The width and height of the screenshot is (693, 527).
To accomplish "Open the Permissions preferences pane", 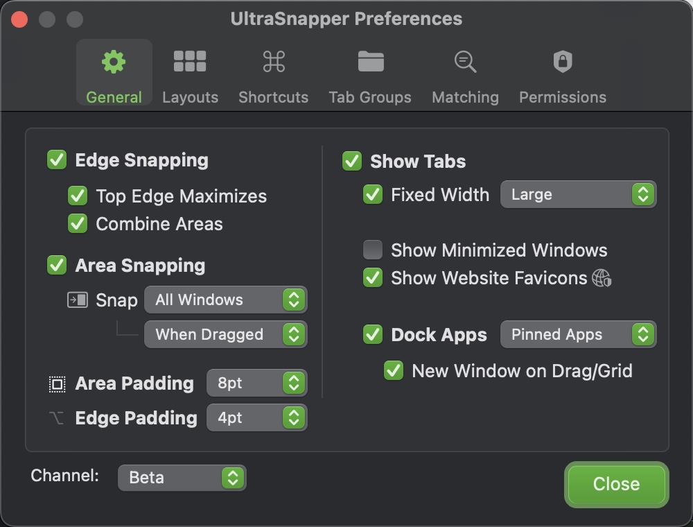I will click(562, 73).
